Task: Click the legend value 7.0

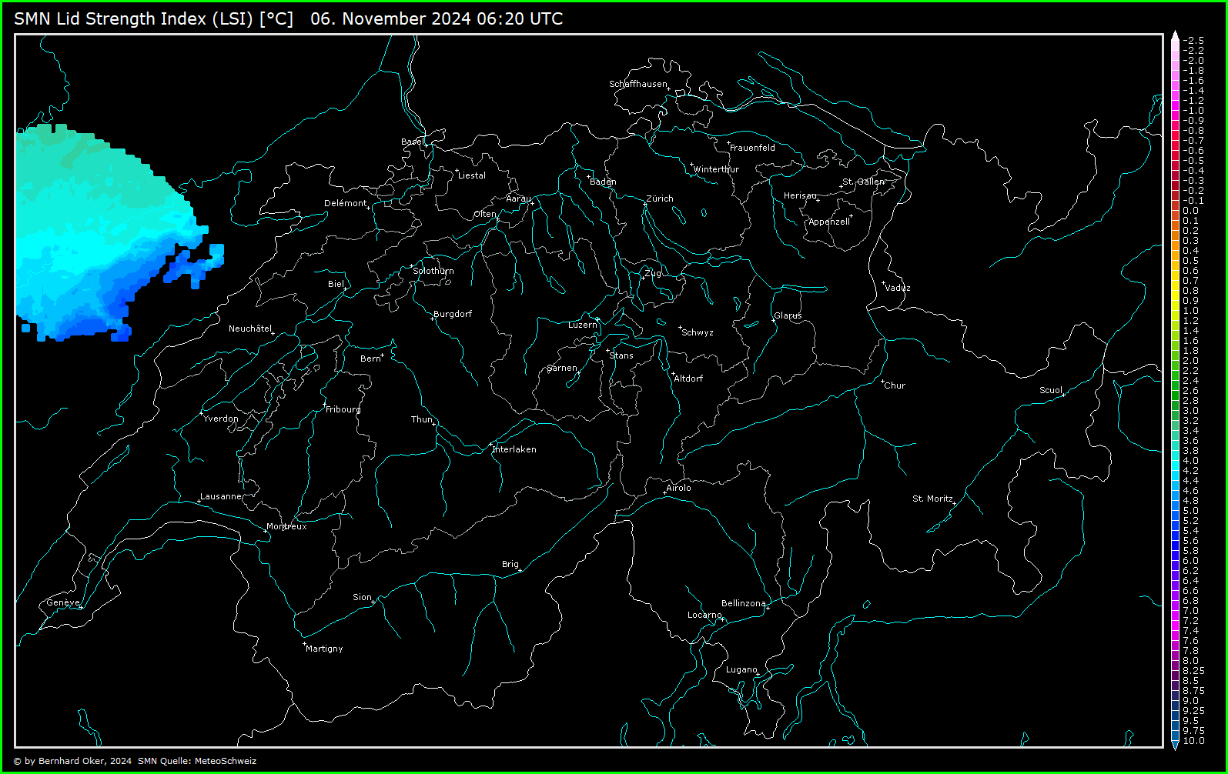Action: 1191,611
